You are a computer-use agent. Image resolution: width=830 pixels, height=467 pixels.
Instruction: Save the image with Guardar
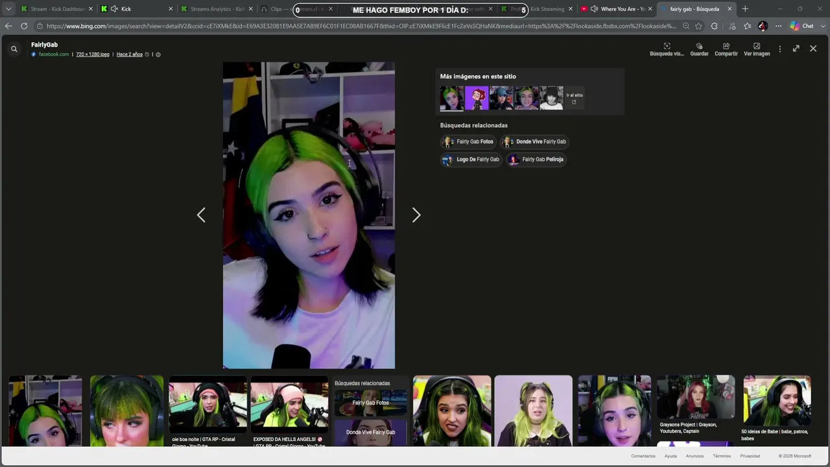(699, 50)
